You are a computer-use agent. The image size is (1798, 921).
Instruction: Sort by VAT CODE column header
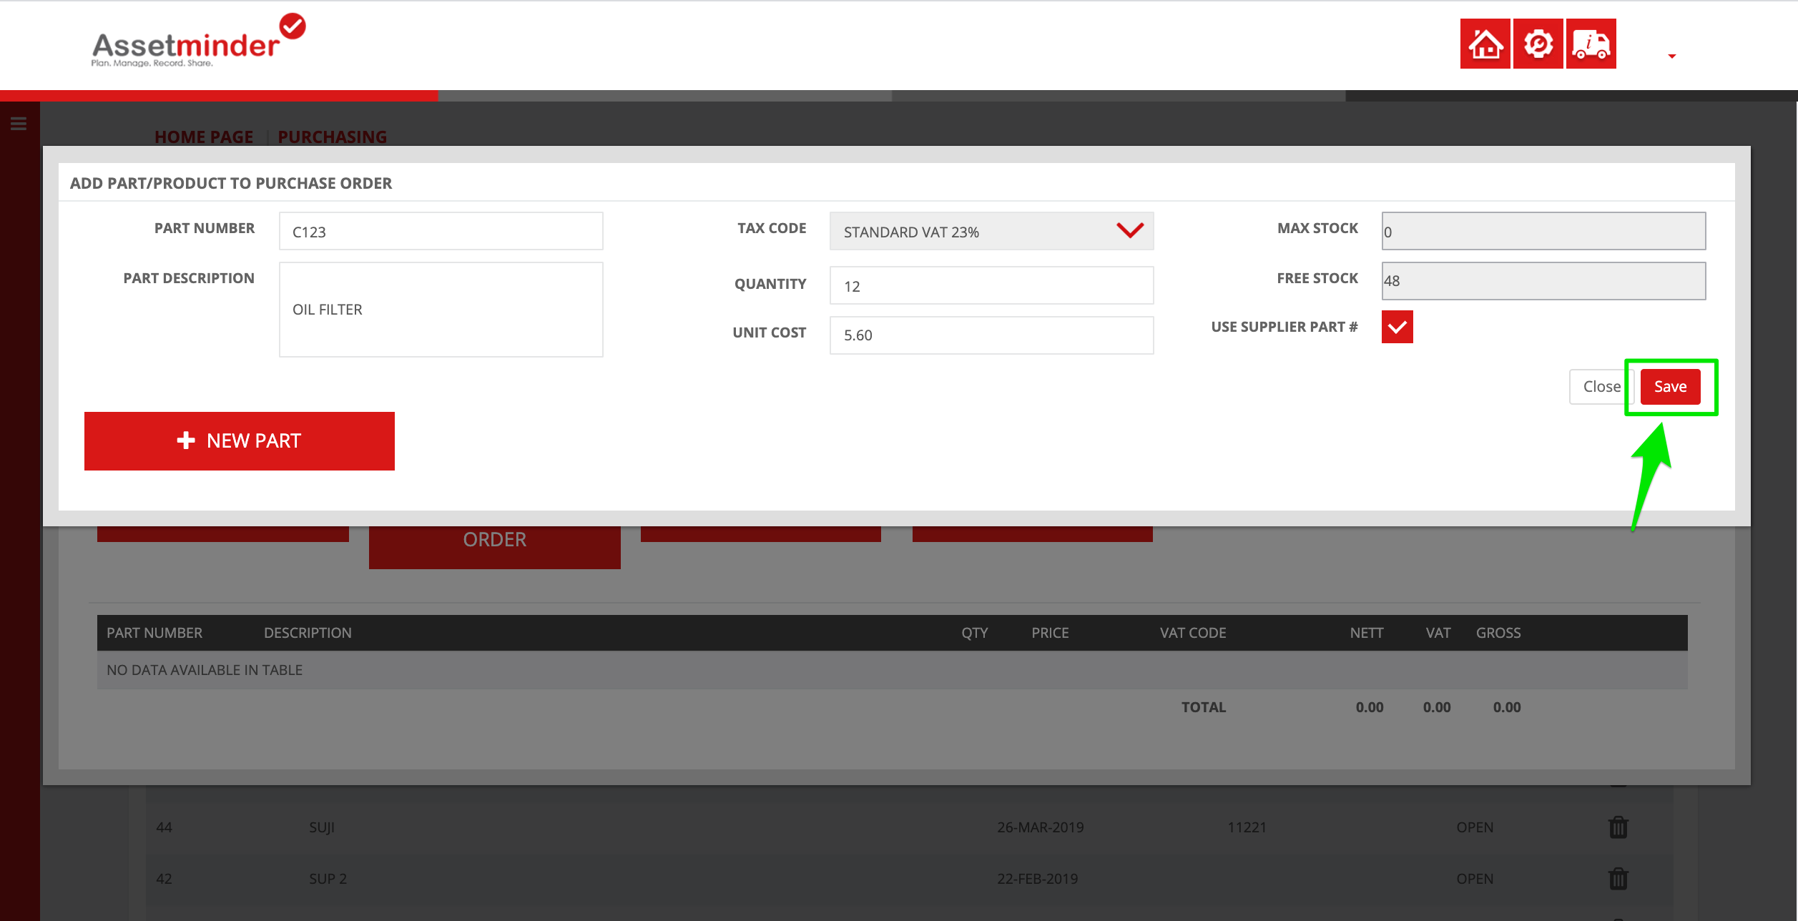(x=1193, y=633)
